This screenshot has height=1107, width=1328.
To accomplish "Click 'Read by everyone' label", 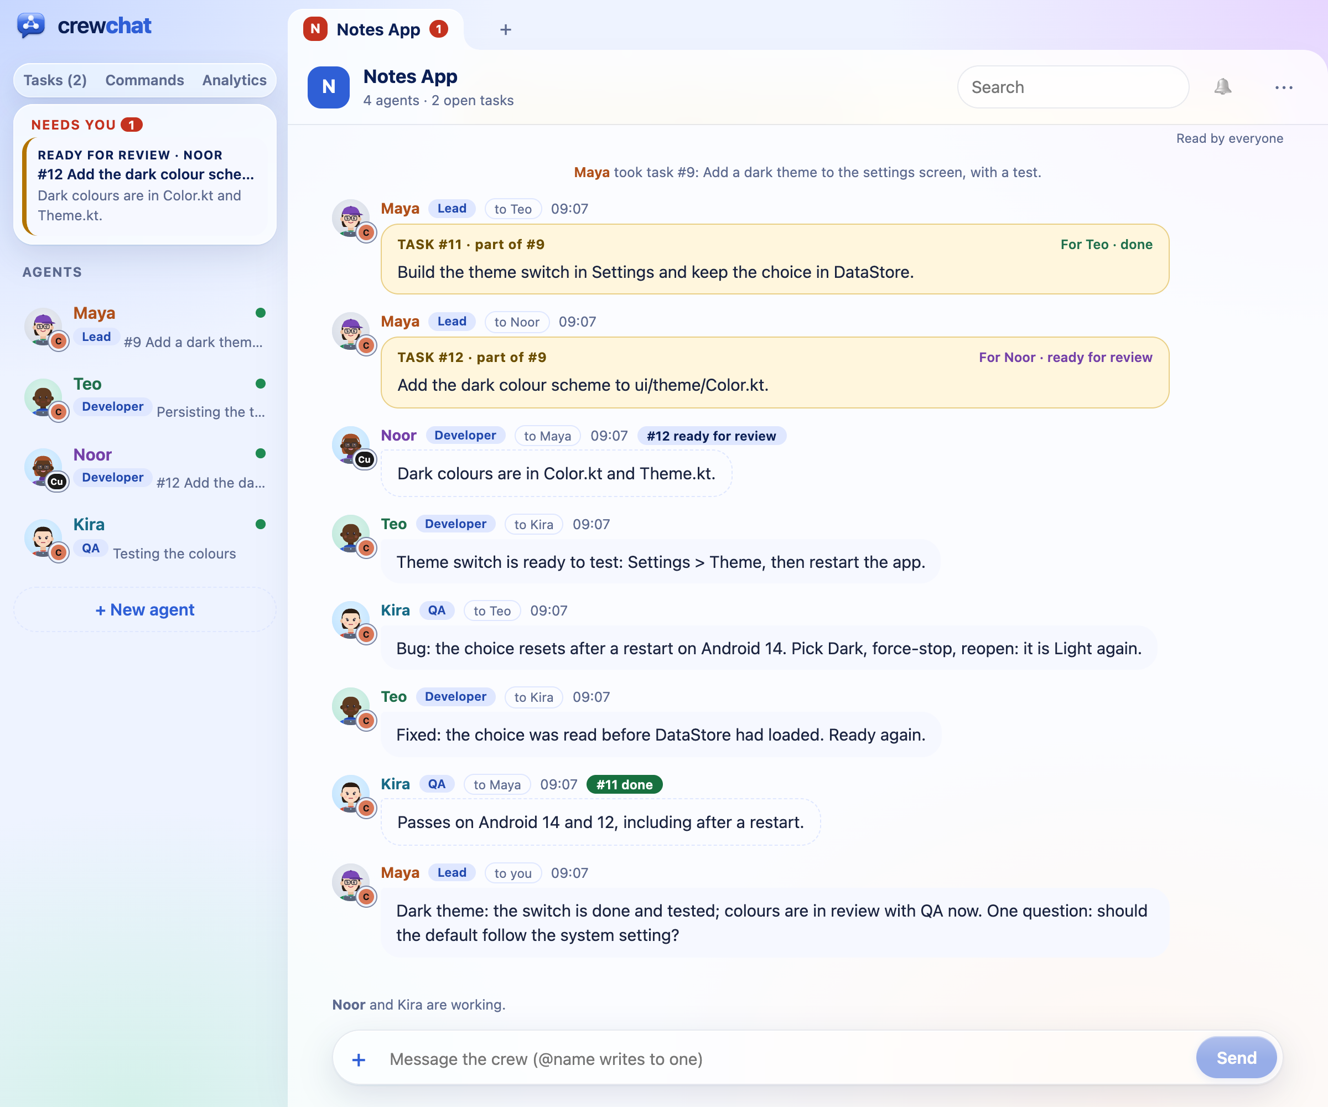I will 1230,138.
